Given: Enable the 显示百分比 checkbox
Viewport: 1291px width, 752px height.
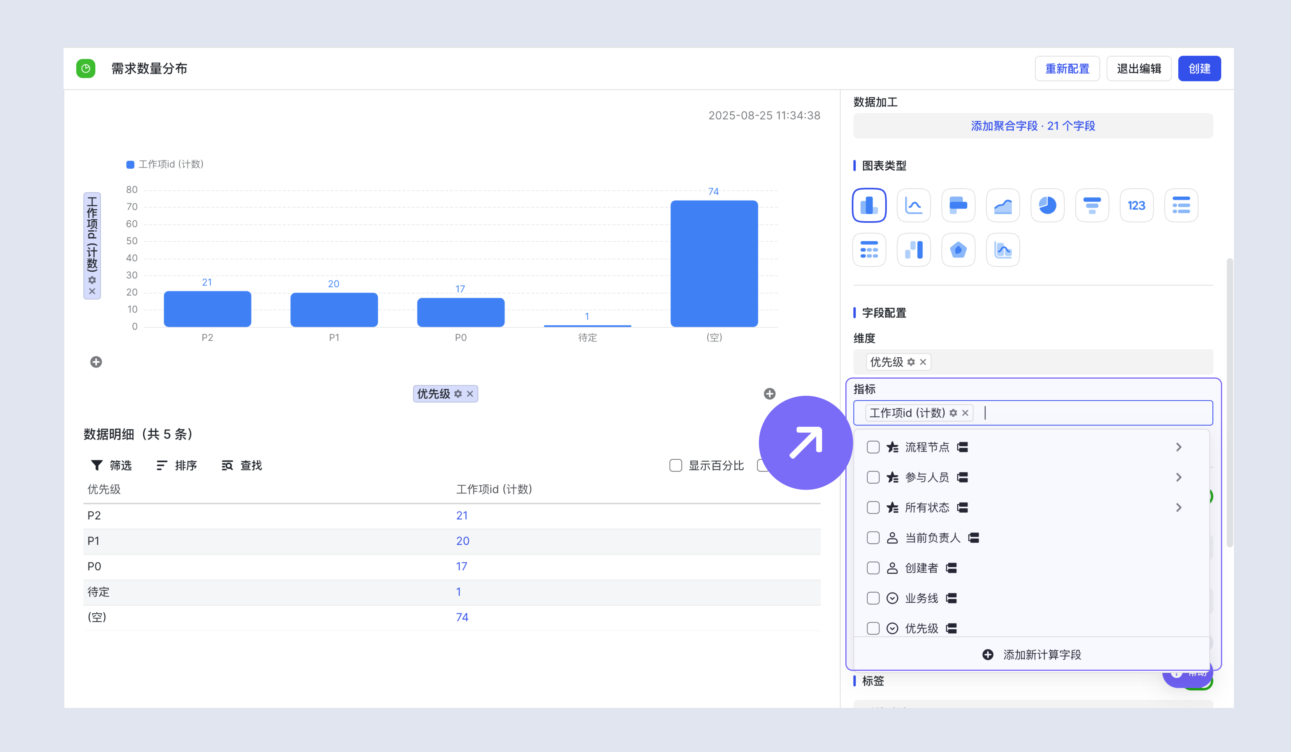Looking at the screenshot, I should [x=676, y=466].
